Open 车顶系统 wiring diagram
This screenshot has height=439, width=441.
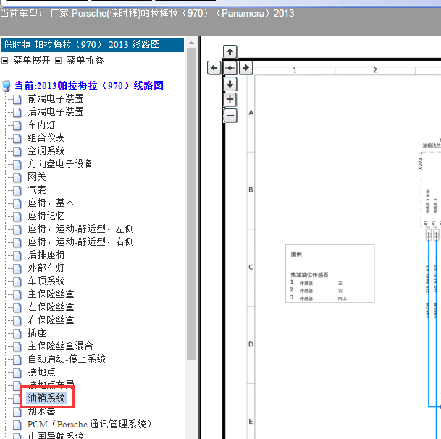click(46, 281)
